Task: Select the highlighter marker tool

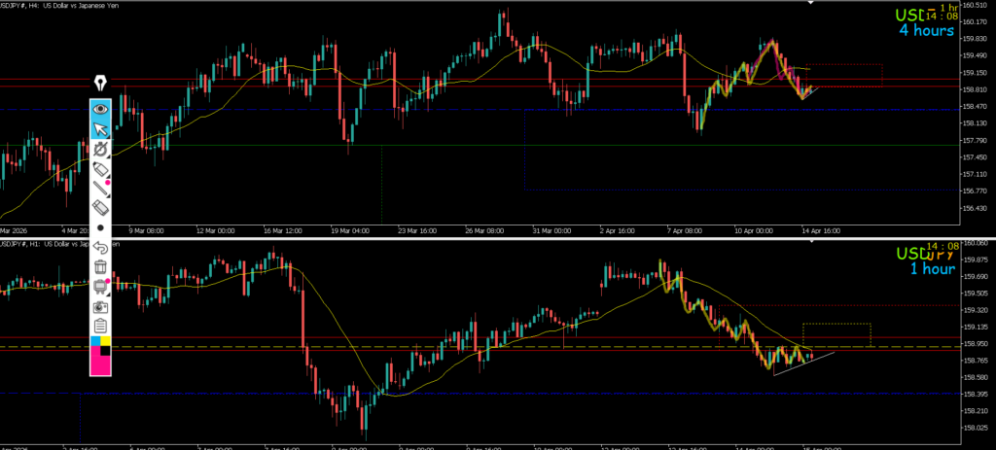Action: [x=100, y=169]
